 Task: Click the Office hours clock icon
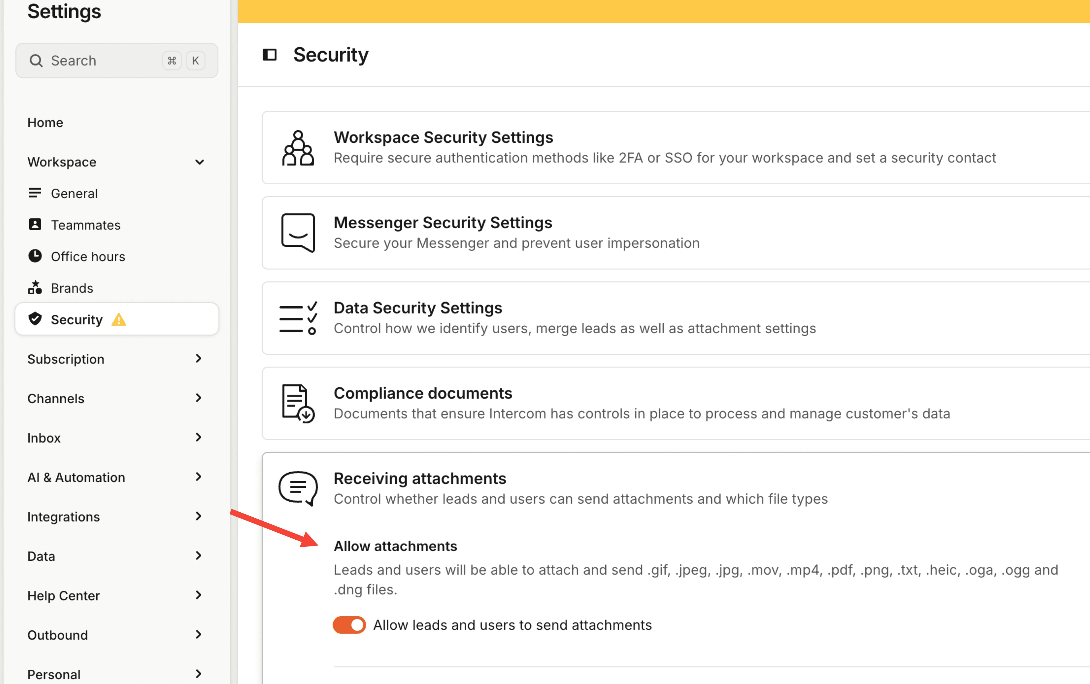tap(35, 256)
